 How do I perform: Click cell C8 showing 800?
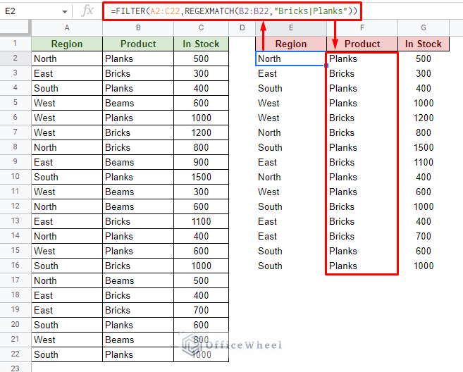[201, 147]
